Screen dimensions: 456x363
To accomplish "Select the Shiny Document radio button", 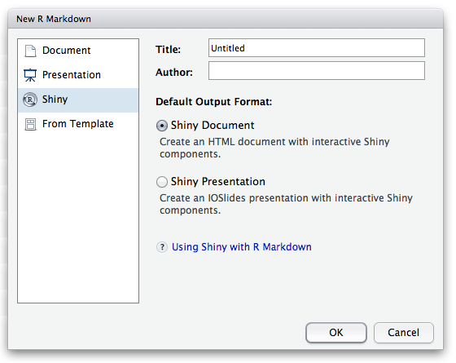I will pyautogui.click(x=162, y=126).
